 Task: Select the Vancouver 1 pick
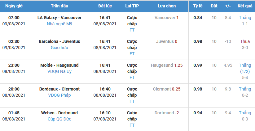[166, 18]
